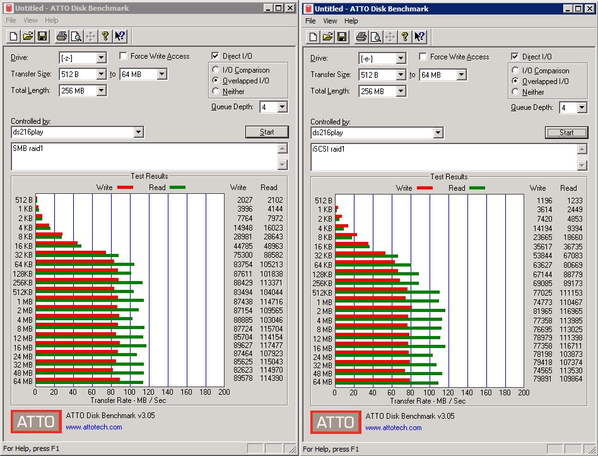Open the View menu in the left window
The width and height of the screenshot is (598, 456).
tap(30, 20)
